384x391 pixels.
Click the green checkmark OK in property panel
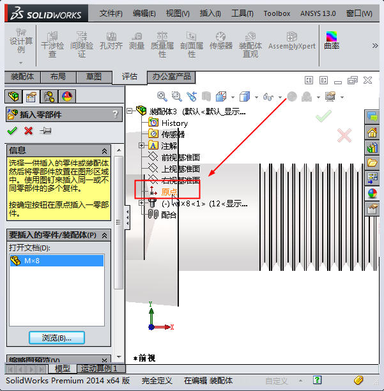12,131
